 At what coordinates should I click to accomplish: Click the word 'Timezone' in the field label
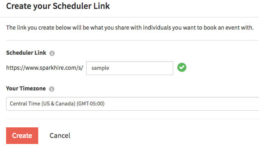click(33, 88)
